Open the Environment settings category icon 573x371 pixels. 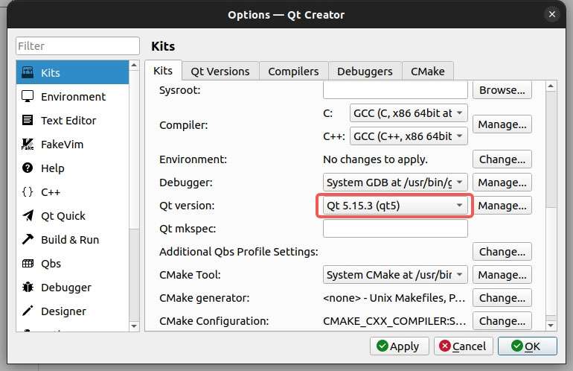pyautogui.click(x=28, y=97)
